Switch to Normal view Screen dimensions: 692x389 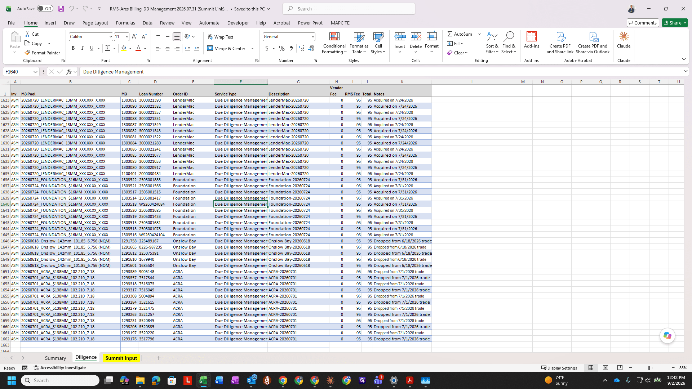click(x=591, y=368)
